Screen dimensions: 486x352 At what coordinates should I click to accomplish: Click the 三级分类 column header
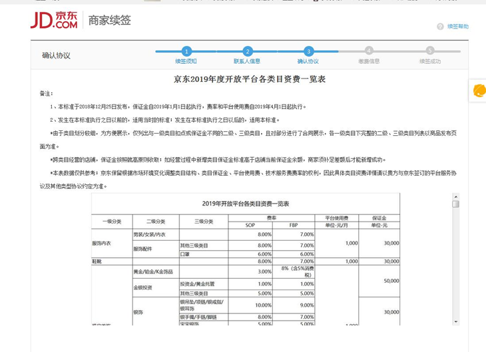tap(204, 222)
